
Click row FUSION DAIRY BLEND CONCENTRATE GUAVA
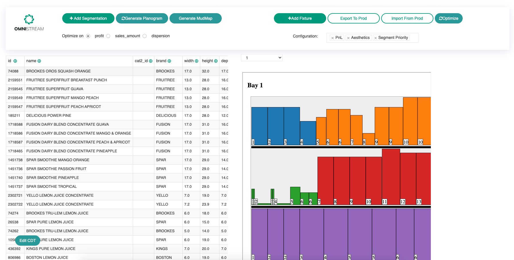(x=117, y=125)
